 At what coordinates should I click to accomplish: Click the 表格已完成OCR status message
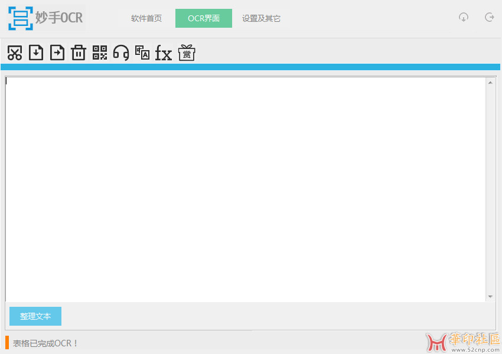pyautogui.click(x=45, y=343)
